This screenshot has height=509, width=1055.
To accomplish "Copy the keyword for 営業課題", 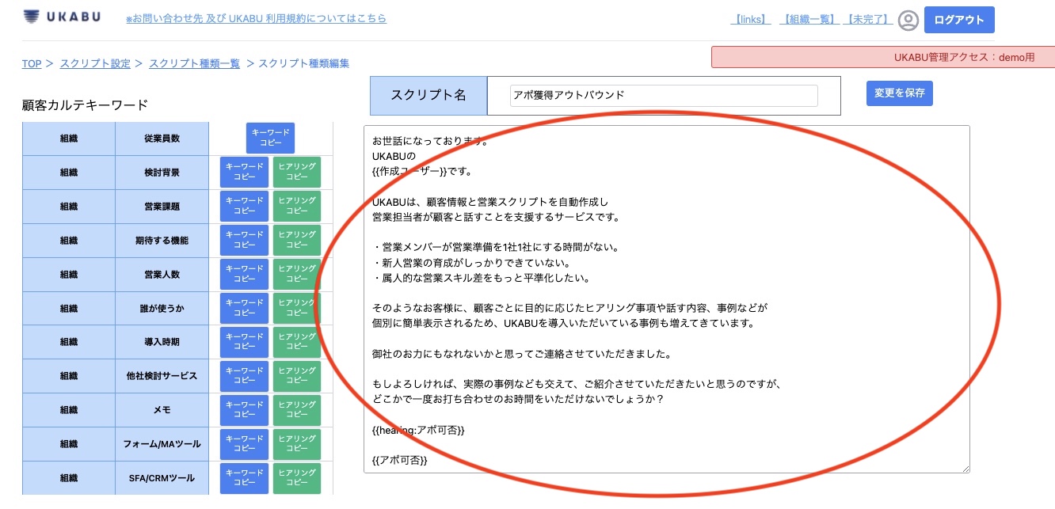I will tap(244, 207).
